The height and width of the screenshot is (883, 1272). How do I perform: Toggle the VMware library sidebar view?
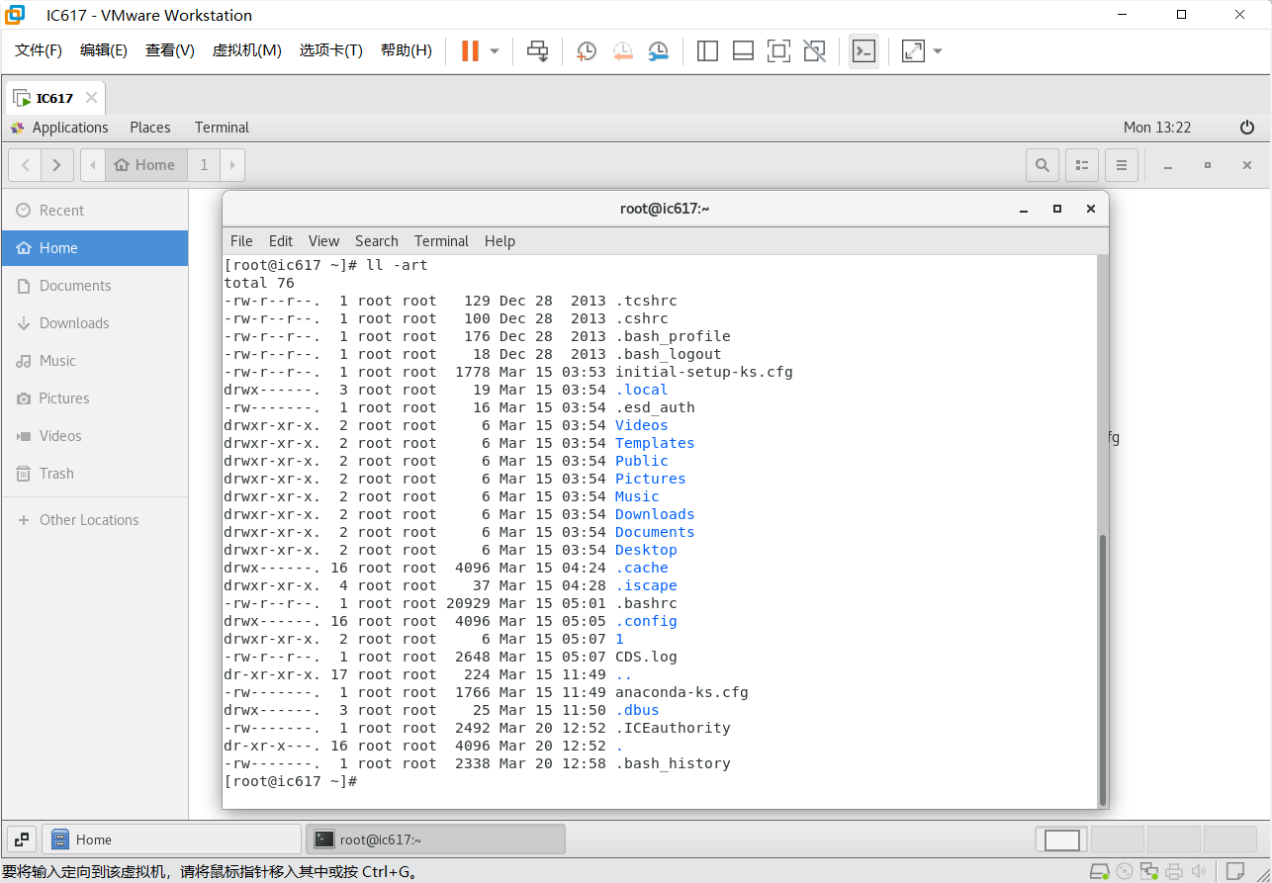(707, 50)
